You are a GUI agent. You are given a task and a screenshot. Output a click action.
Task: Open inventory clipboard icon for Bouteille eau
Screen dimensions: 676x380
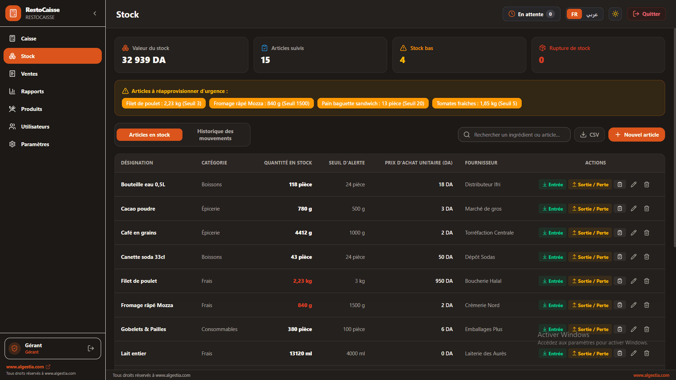620,185
